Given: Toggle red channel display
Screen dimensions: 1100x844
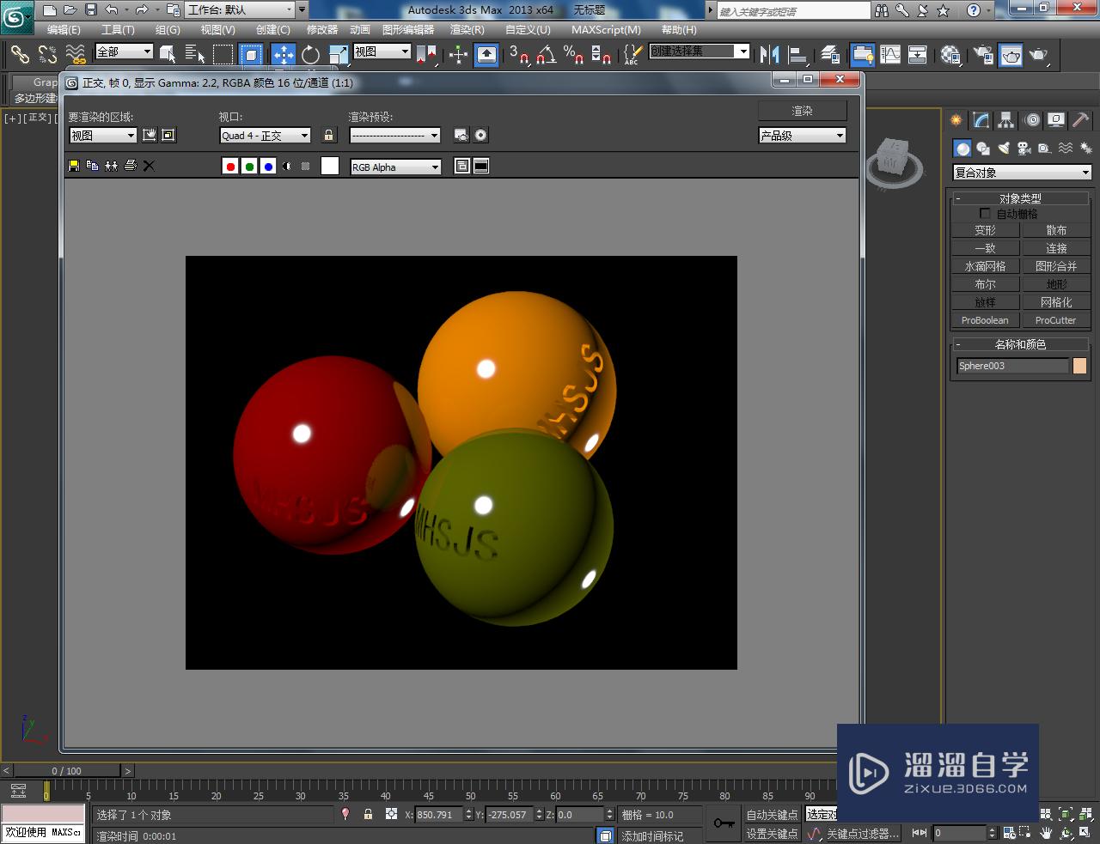Looking at the screenshot, I should click(230, 167).
